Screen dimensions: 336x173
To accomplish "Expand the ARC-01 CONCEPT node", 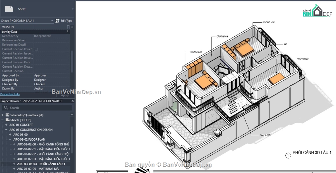I will (6, 125).
